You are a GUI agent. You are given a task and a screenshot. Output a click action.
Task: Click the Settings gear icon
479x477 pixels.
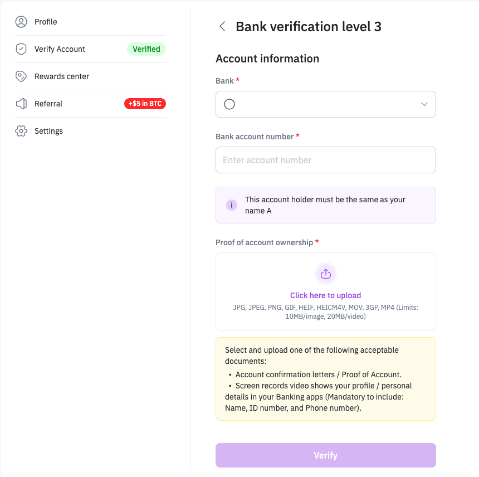[21, 131]
